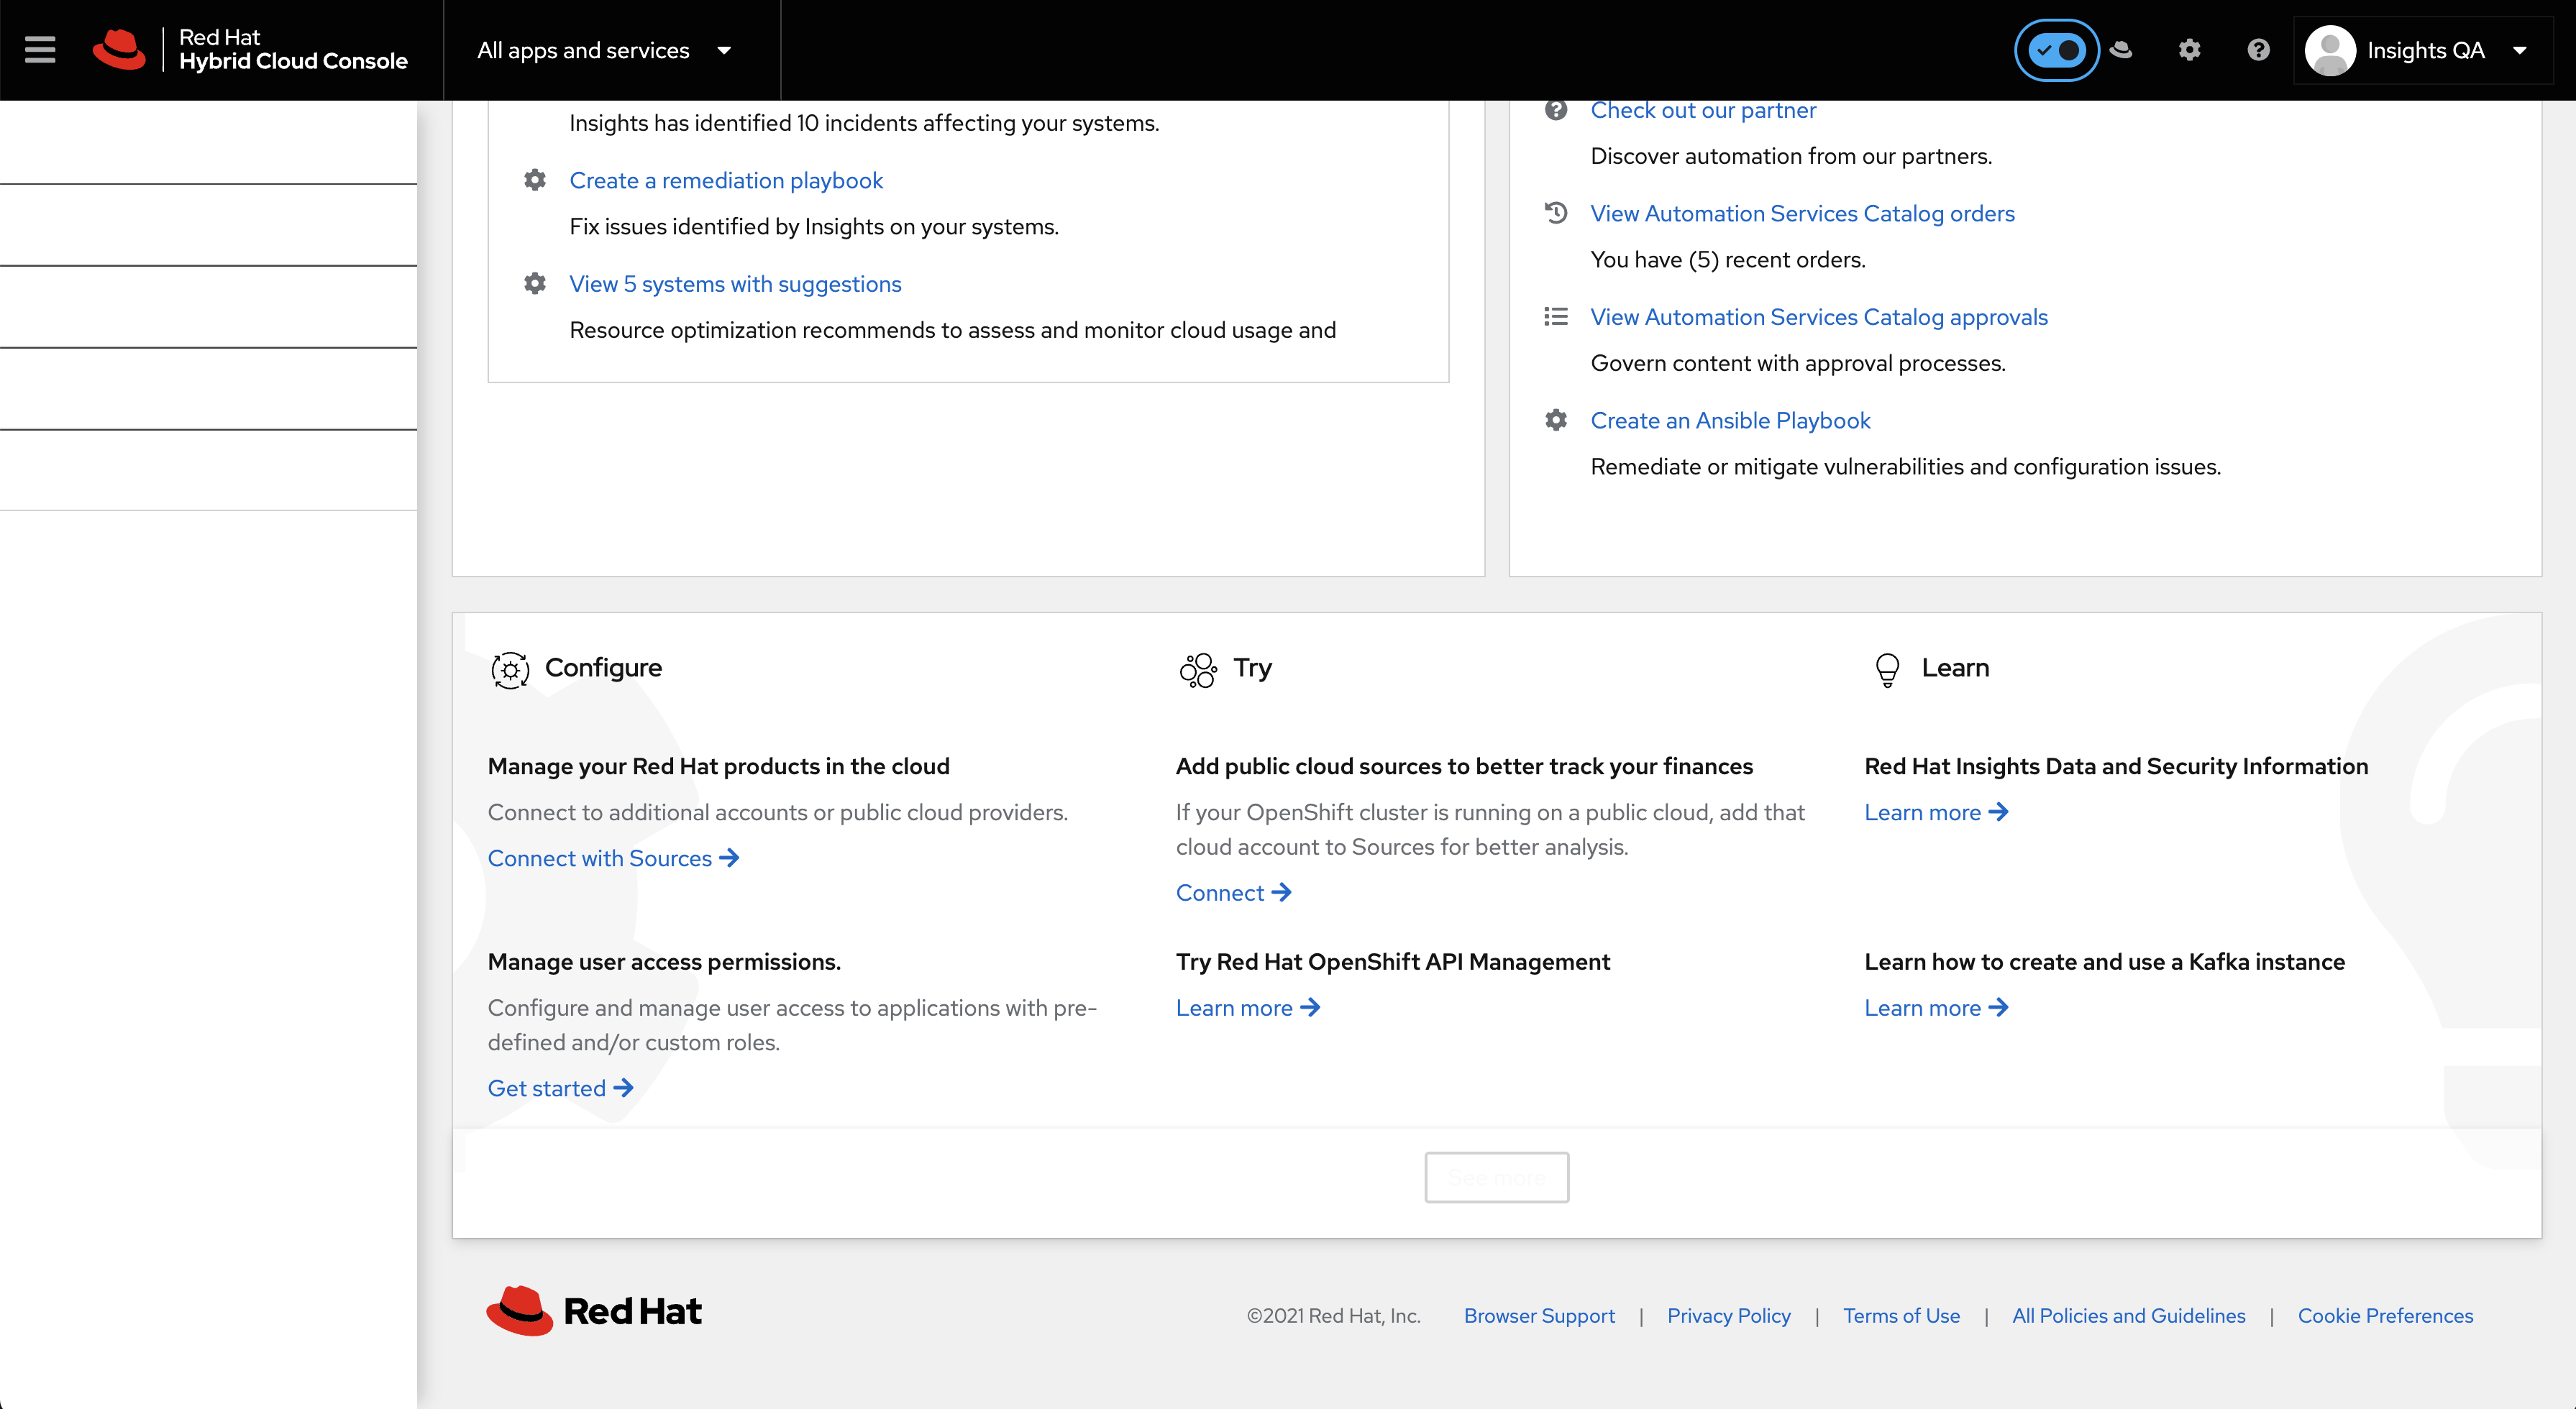The height and width of the screenshot is (1409, 2576).
Task: Click the Insights QA user avatar
Action: (x=2330, y=50)
